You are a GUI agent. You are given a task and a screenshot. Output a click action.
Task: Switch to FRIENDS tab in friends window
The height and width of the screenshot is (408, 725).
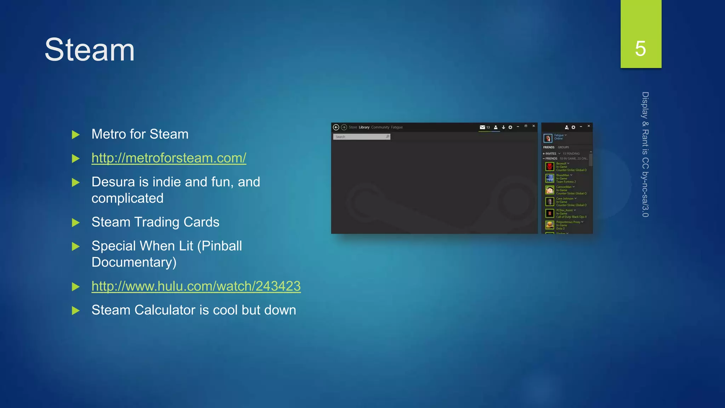(549, 147)
